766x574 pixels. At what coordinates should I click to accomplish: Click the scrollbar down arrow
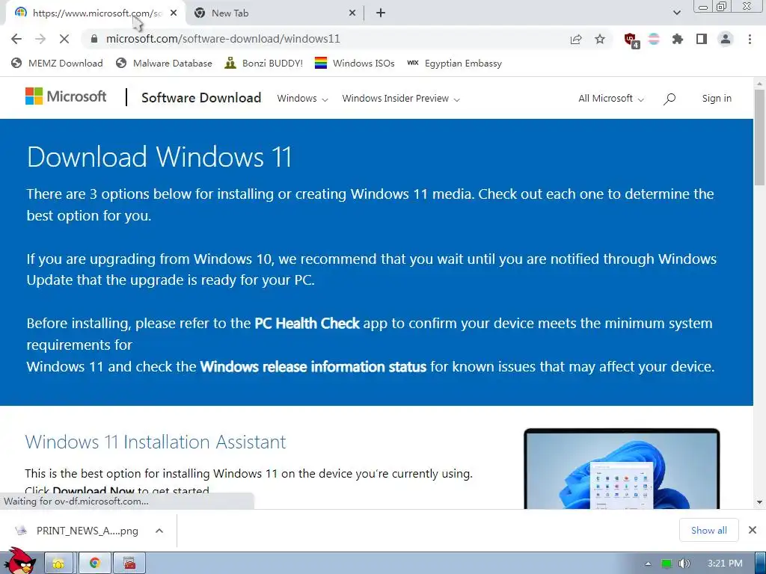click(x=759, y=502)
